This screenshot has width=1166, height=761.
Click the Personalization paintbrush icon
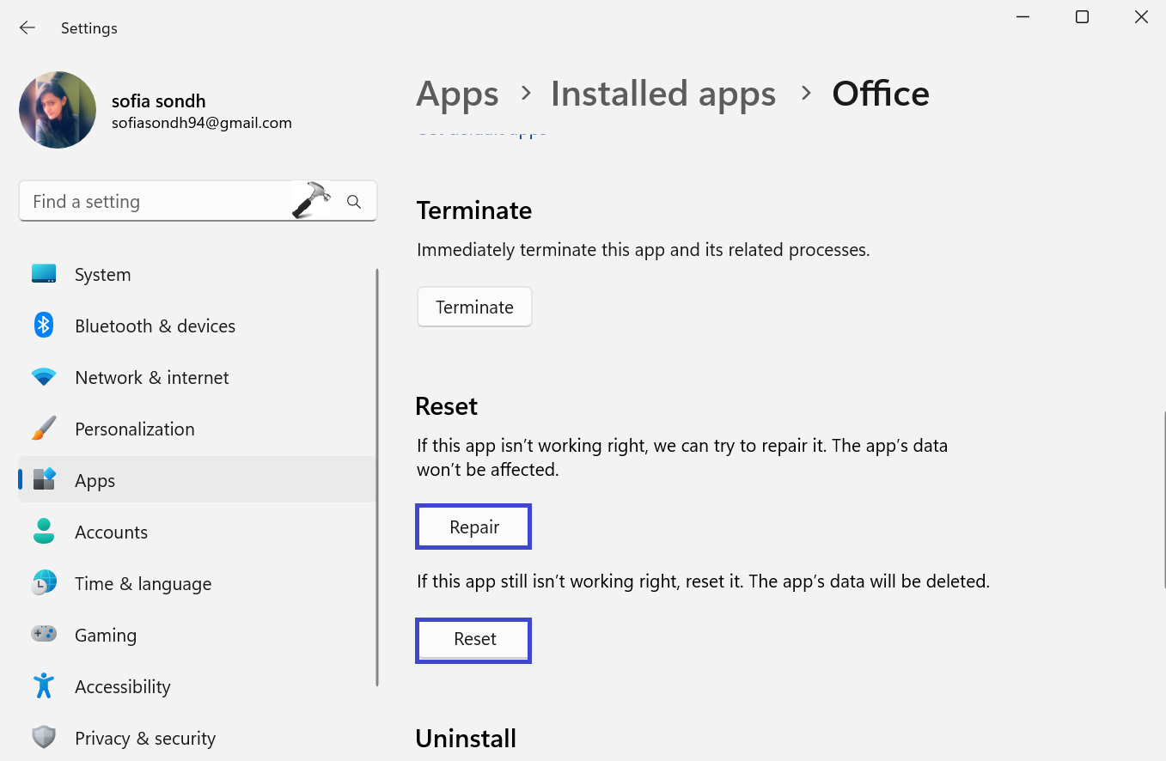pos(44,429)
